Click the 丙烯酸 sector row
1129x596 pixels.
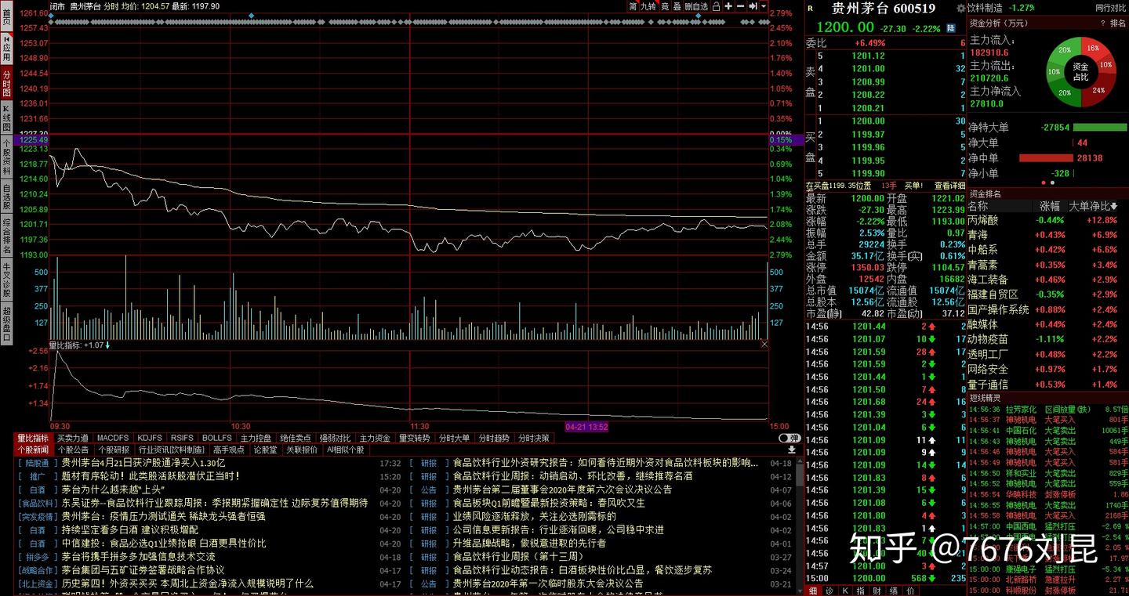pyautogui.click(x=1044, y=220)
